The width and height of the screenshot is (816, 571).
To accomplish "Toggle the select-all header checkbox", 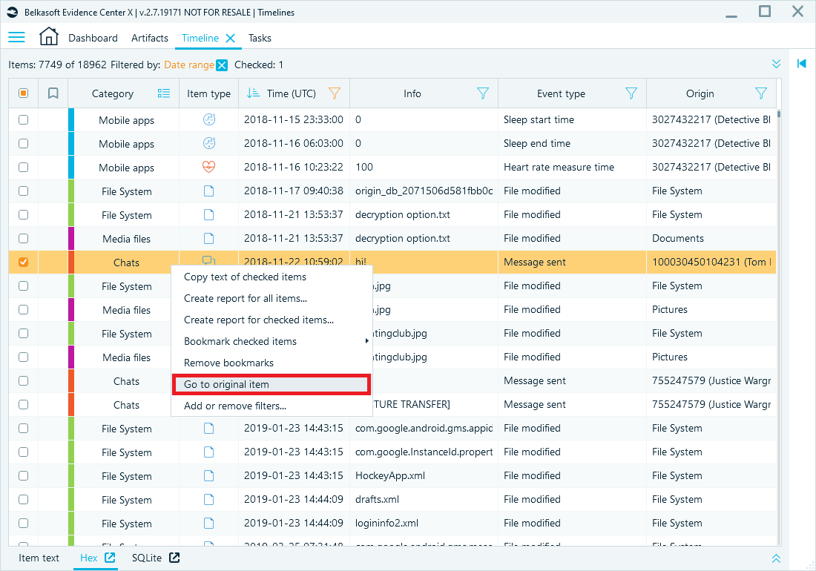I will click(x=24, y=93).
